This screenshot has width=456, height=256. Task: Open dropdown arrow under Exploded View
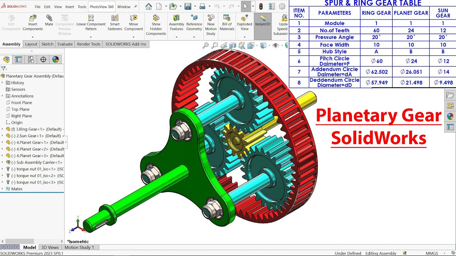click(245, 37)
